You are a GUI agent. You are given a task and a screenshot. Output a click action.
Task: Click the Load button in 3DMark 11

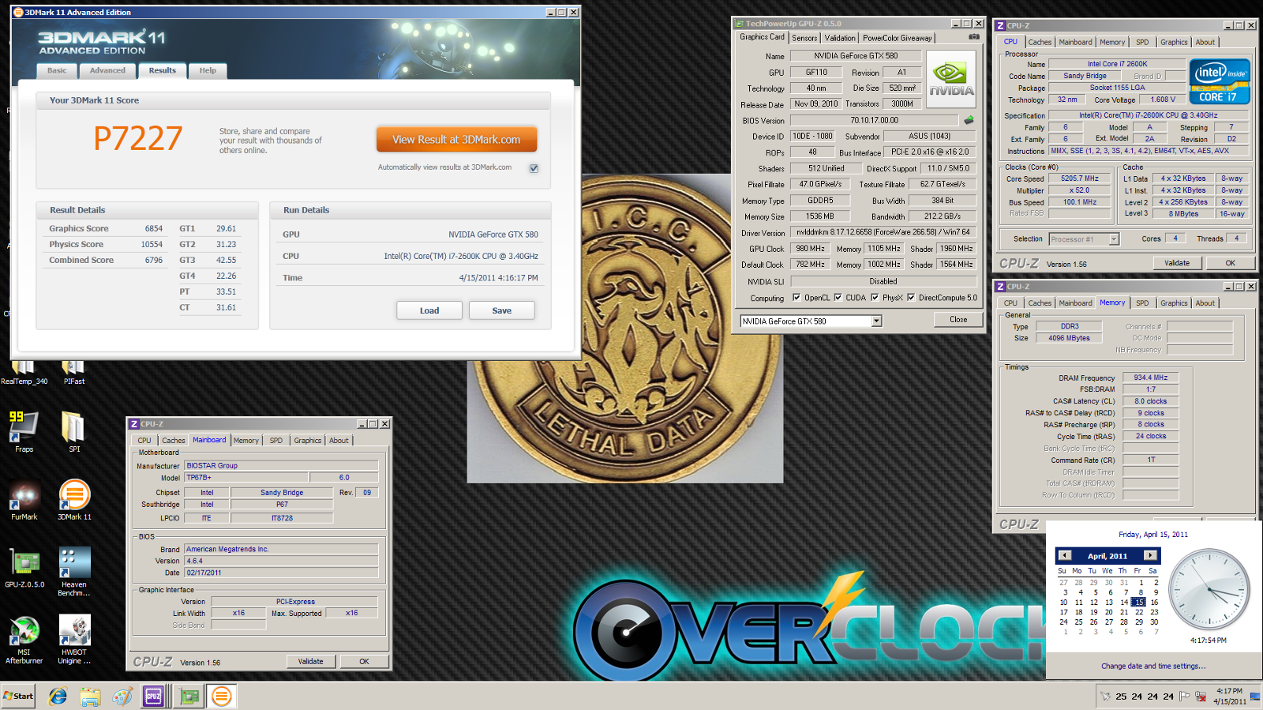(429, 310)
